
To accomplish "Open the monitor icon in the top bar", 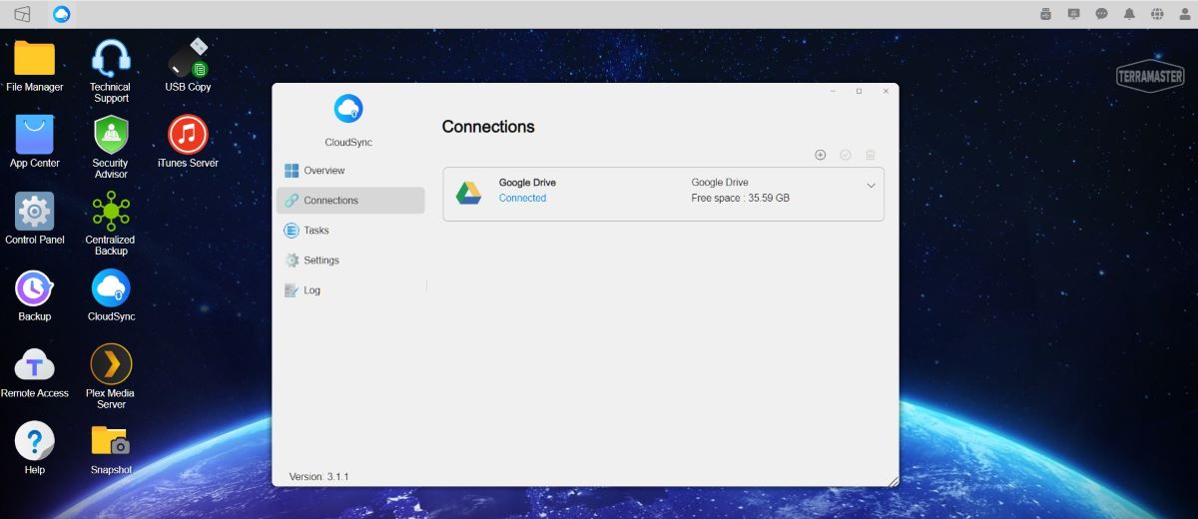I will tap(1073, 14).
